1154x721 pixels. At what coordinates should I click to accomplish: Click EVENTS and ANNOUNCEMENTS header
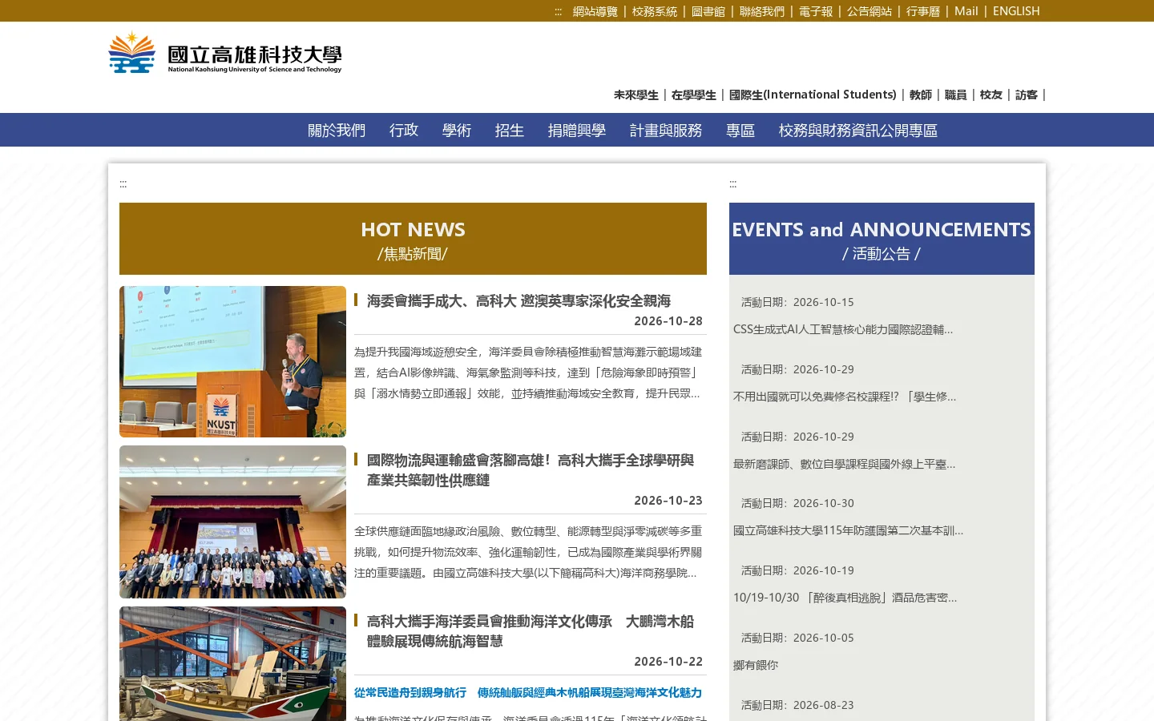[882, 239]
